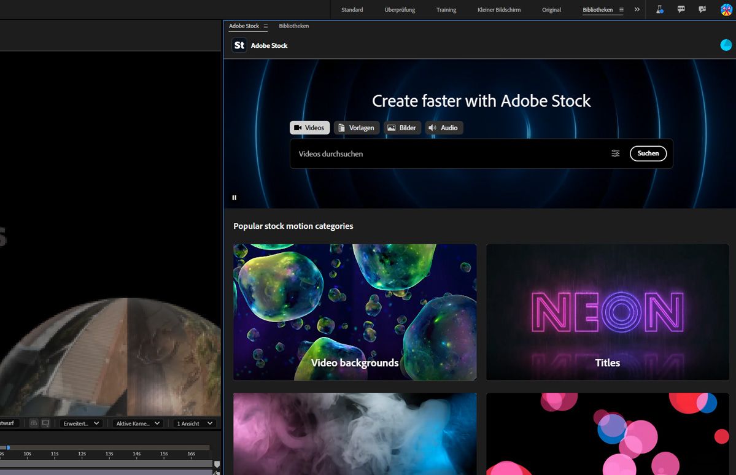The image size is (736, 475).
Task: Select the Videos search type
Action: (310, 128)
